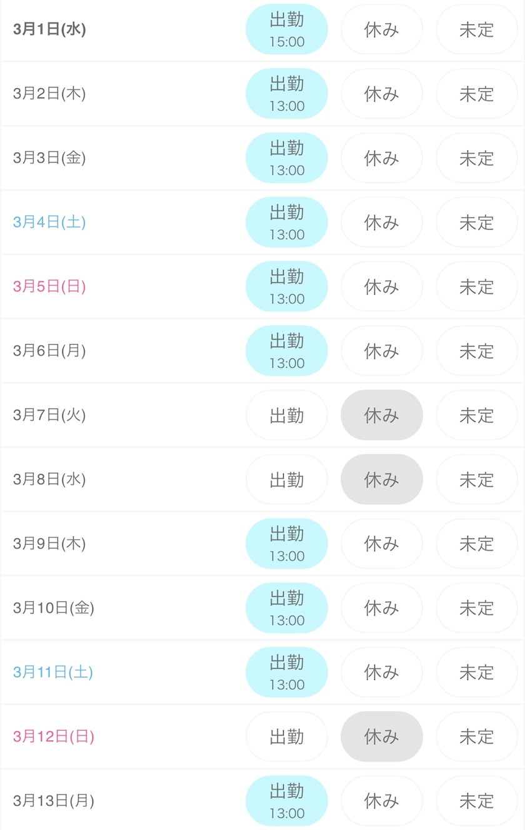The height and width of the screenshot is (830, 525).
Task: Set 3月9日(木) to 休み
Action: 382,544
